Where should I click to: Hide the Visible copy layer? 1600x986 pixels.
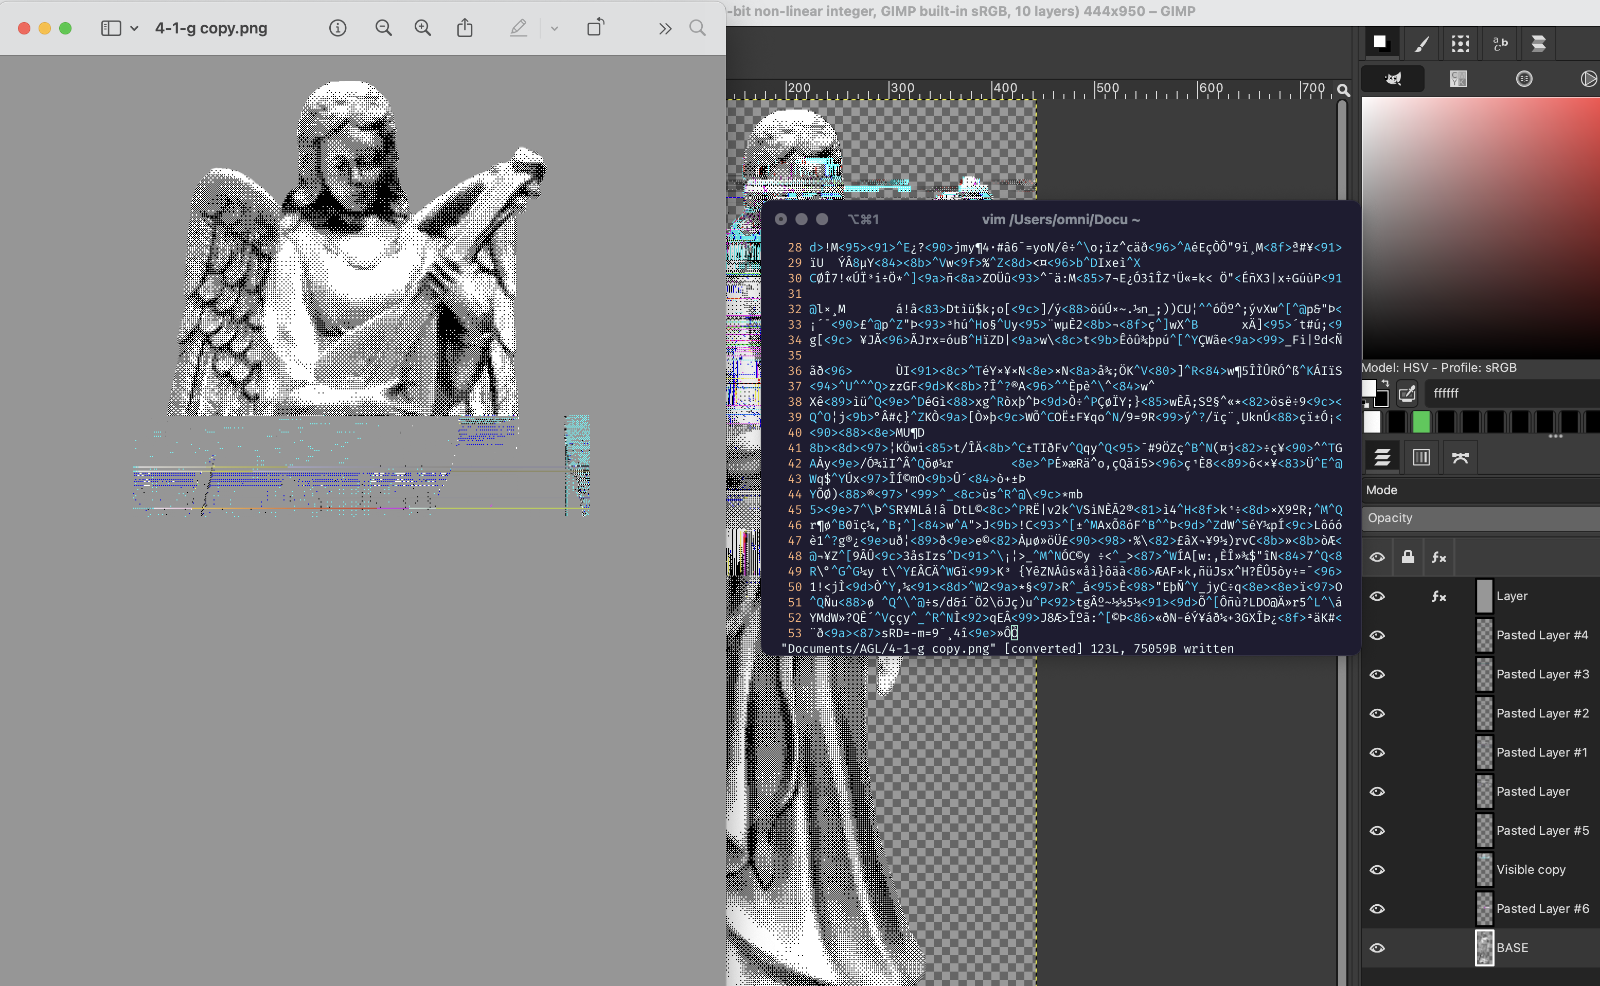(1377, 869)
